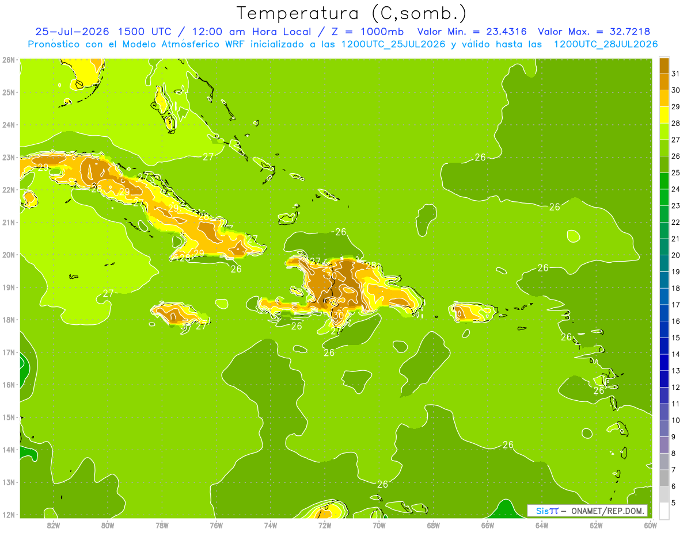Click contour label '27' north of Cuba
Screen dimensions: 691x533
tap(208, 156)
